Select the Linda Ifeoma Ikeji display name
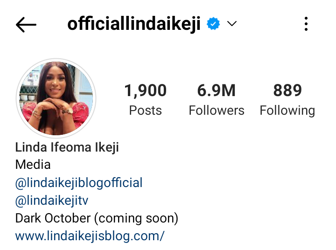 tap(67, 147)
